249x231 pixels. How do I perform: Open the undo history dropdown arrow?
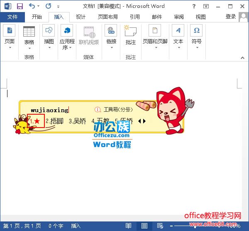click(38, 6)
